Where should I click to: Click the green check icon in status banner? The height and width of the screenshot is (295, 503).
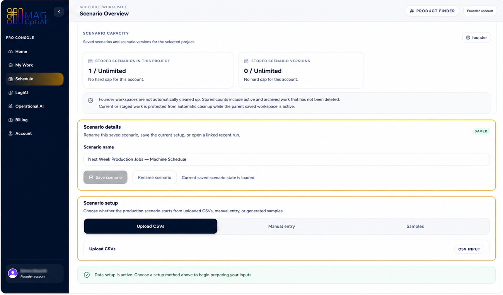[87, 275]
